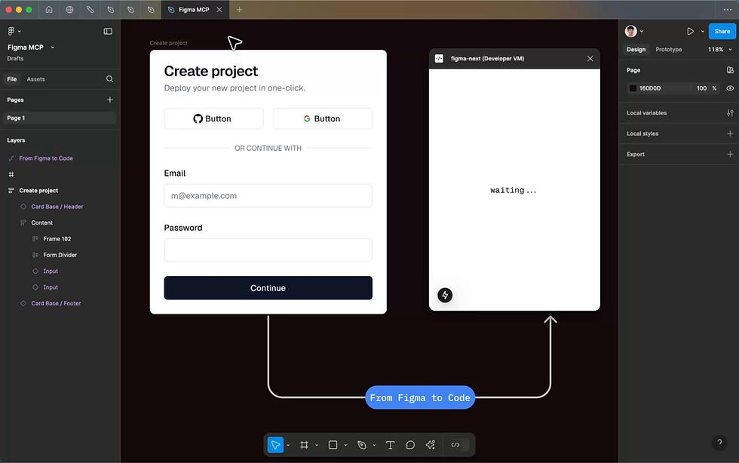The height and width of the screenshot is (463, 739).
Task: Select the Comment tool
Action: point(410,445)
